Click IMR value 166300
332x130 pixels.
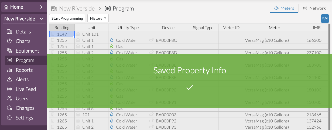316,40
